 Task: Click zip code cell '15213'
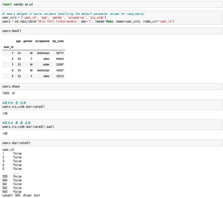point(60,76)
